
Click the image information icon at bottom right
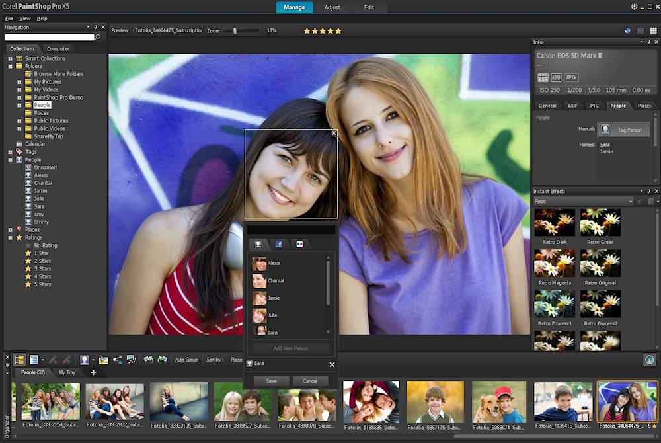point(649,360)
